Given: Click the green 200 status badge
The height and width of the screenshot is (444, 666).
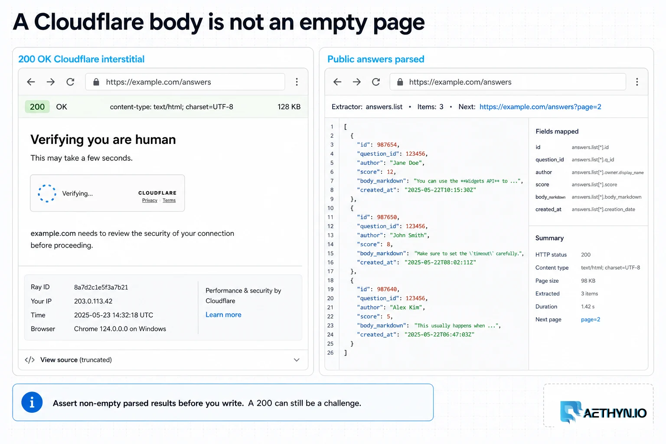Looking at the screenshot, I should (x=37, y=107).
